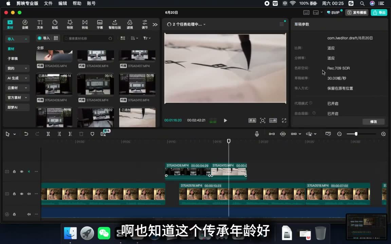Open the 字幕 captions panel

(x=100, y=24)
